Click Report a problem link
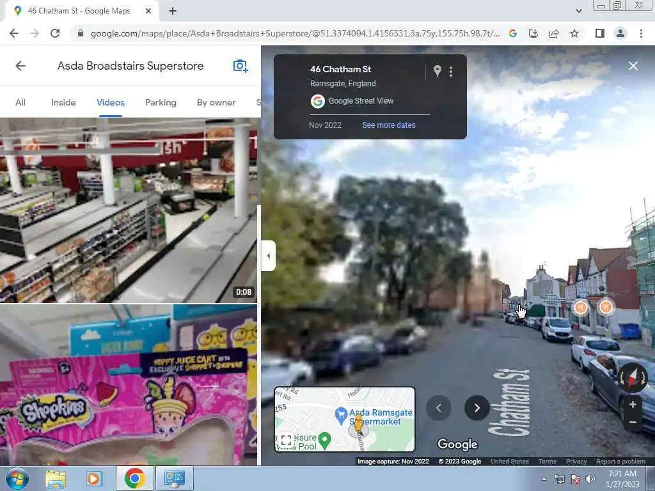The height and width of the screenshot is (491, 655). coord(620,462)
